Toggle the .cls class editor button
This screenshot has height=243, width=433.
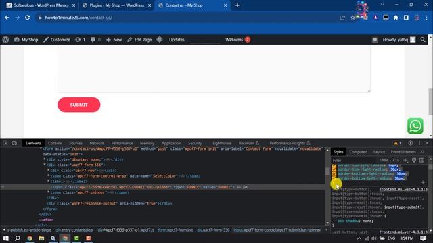[x=395, y=160]
